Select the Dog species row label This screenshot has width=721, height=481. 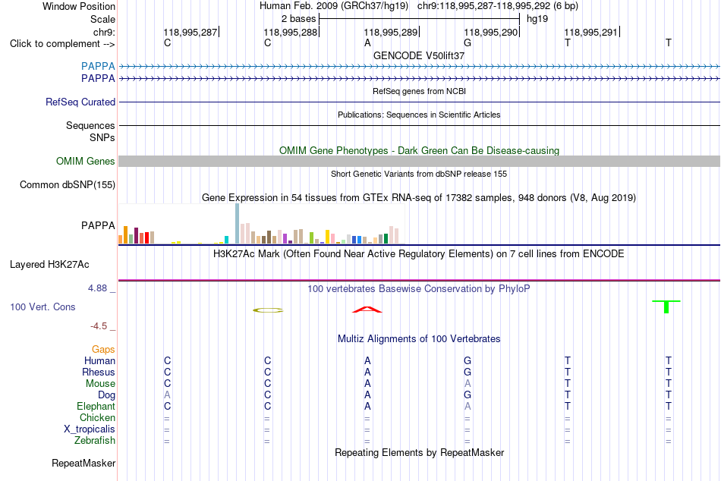click(x=106, y=395)
